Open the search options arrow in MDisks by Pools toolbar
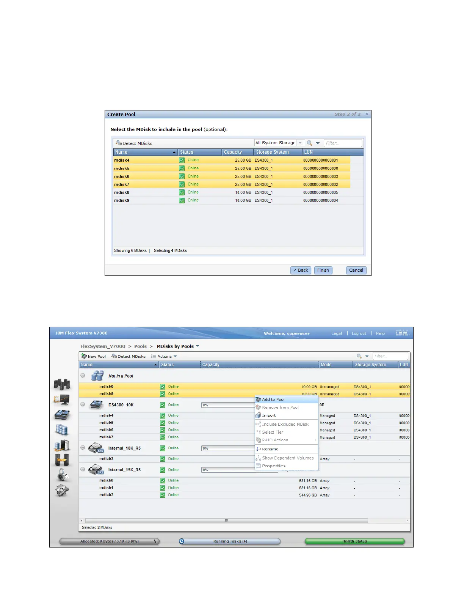Image resolution: width=464 pixels, height=601 pixels. (x=367, y=356)
